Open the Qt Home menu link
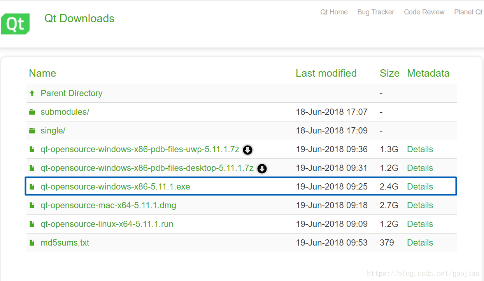Screen dimensions: 484x281 [x=334, y=12]
